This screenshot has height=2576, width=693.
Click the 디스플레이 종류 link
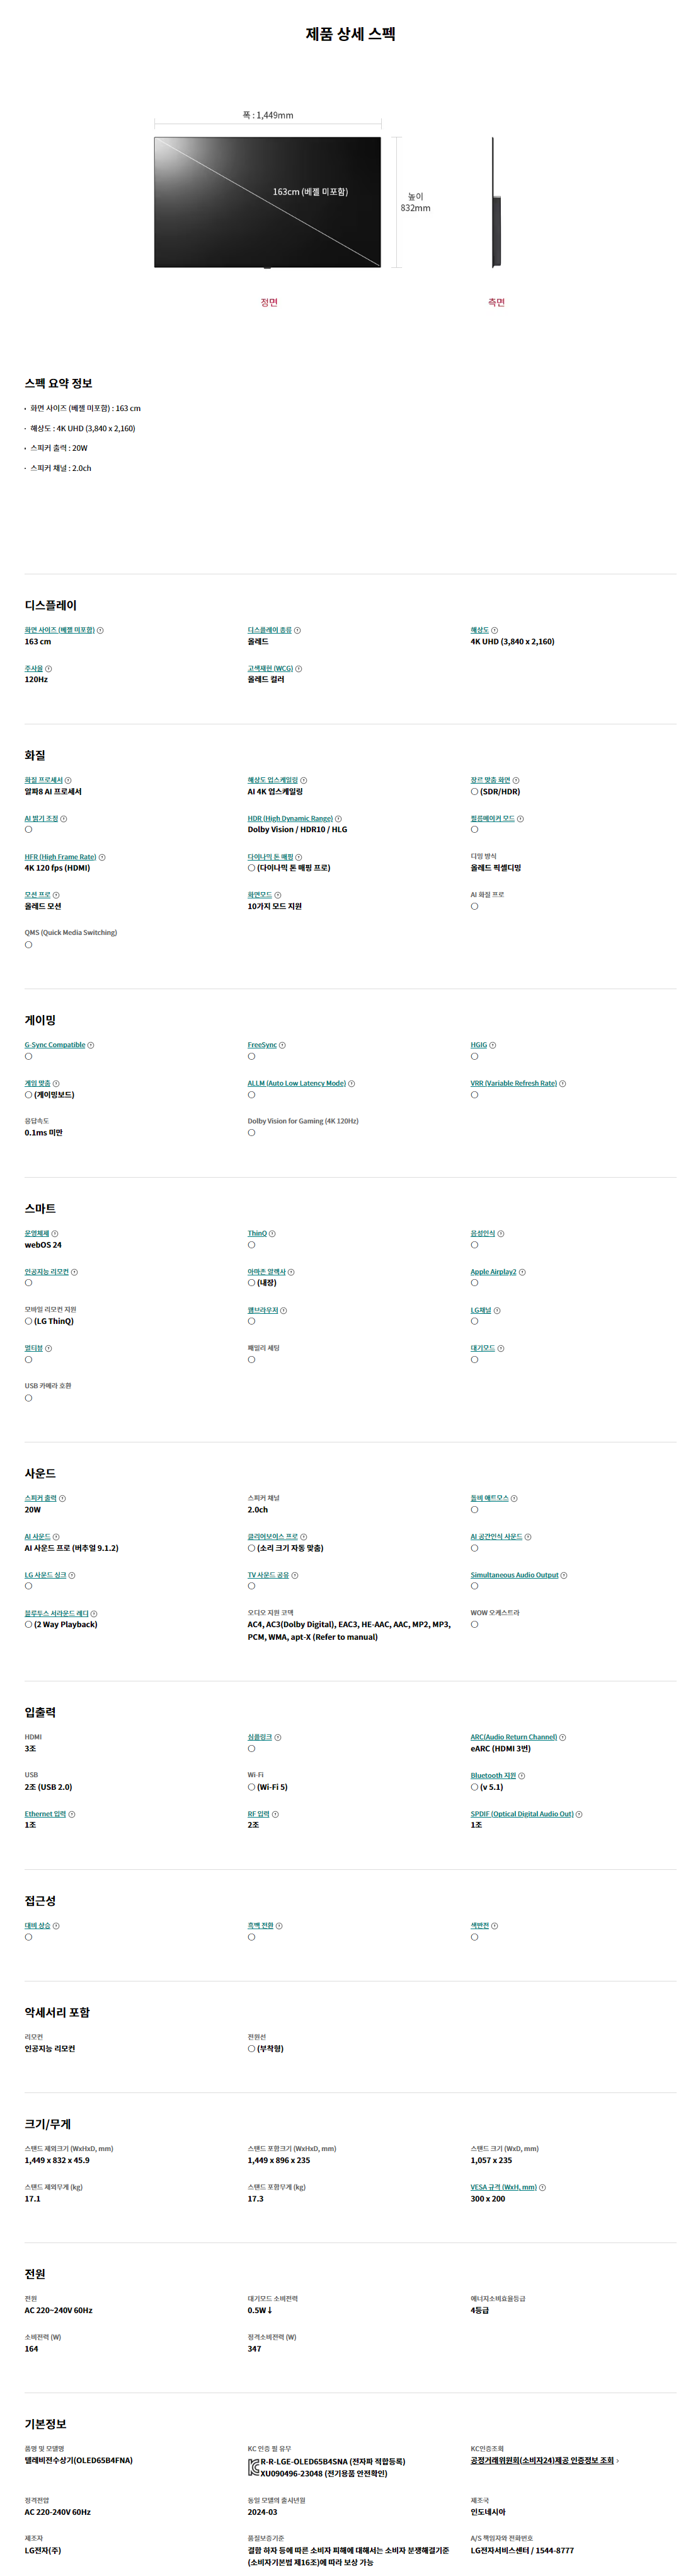point(270,630)
